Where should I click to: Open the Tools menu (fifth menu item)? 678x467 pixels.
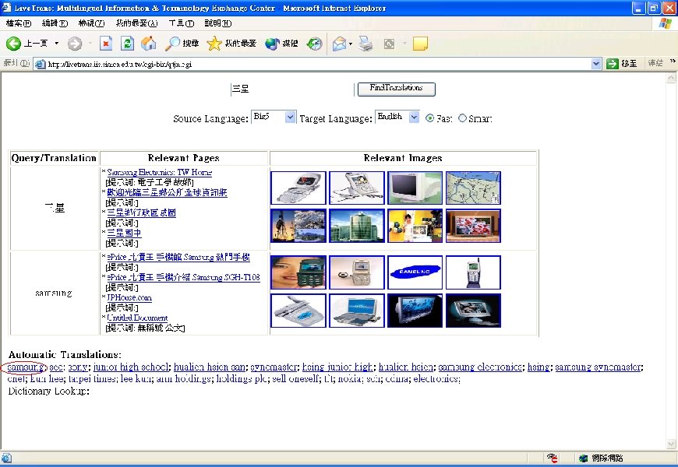tap(181, 23)
